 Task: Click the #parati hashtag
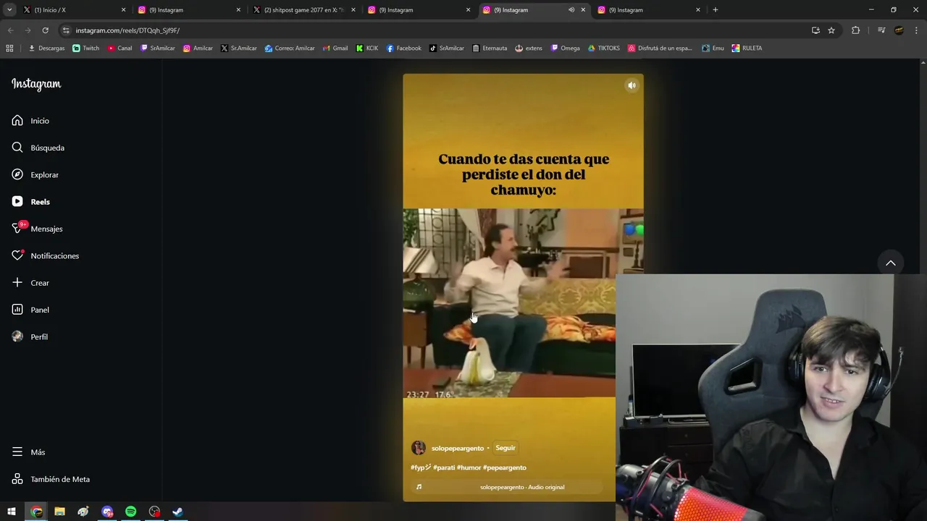(444, 467)
